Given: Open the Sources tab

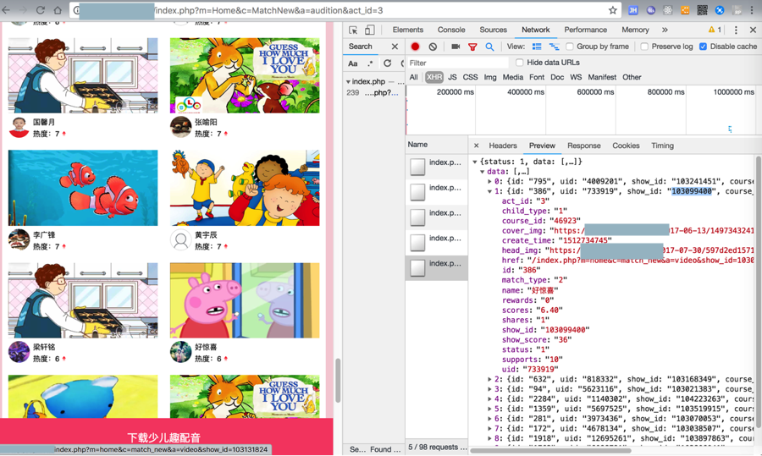Looking at the screenshot, I should (494, 30).
